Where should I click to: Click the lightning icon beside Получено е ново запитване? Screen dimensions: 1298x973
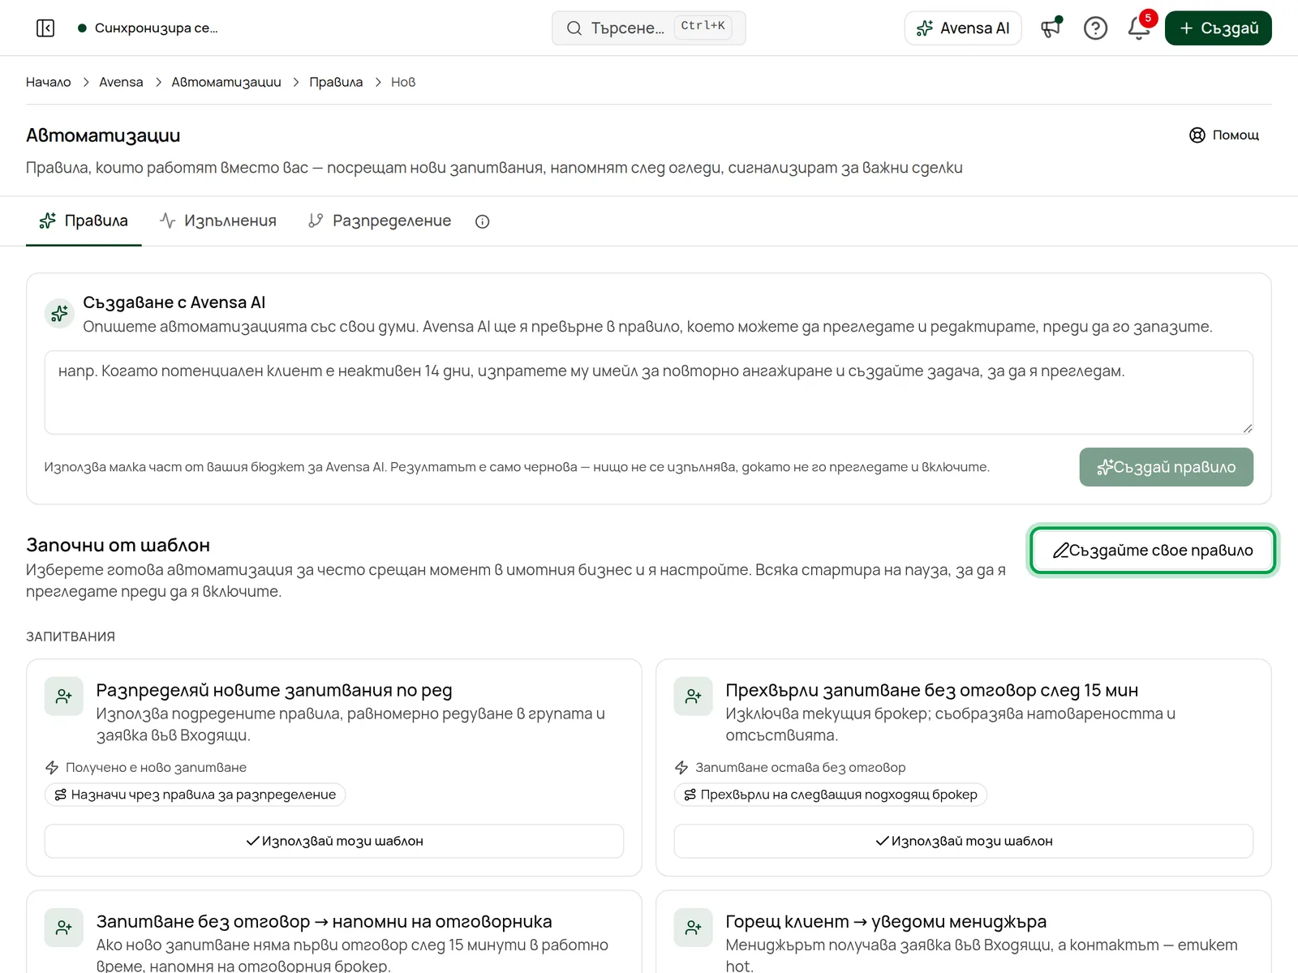pyautogui.click(x=52, y=767)
